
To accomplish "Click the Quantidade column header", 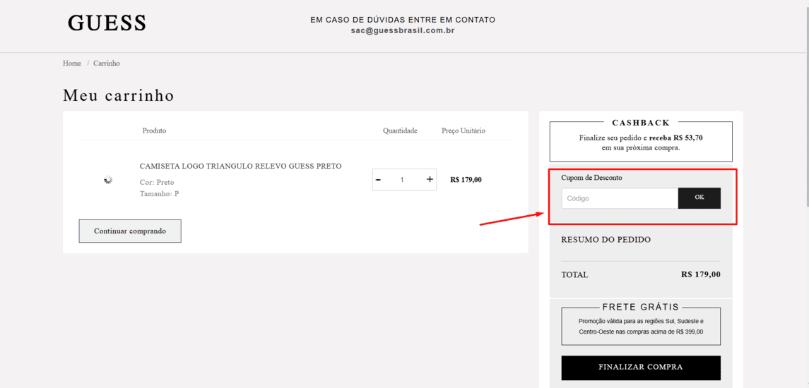I will click(400, 131).
